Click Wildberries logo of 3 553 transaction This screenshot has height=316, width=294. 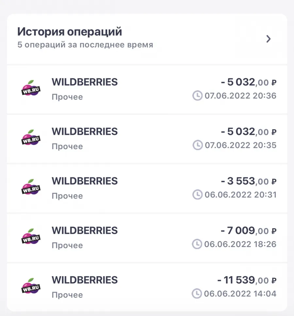[31, 187]
